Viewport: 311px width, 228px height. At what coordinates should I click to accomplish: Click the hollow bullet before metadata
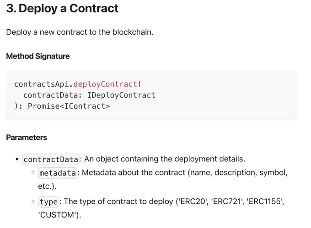pyautogui.click(x=33, y=173)
